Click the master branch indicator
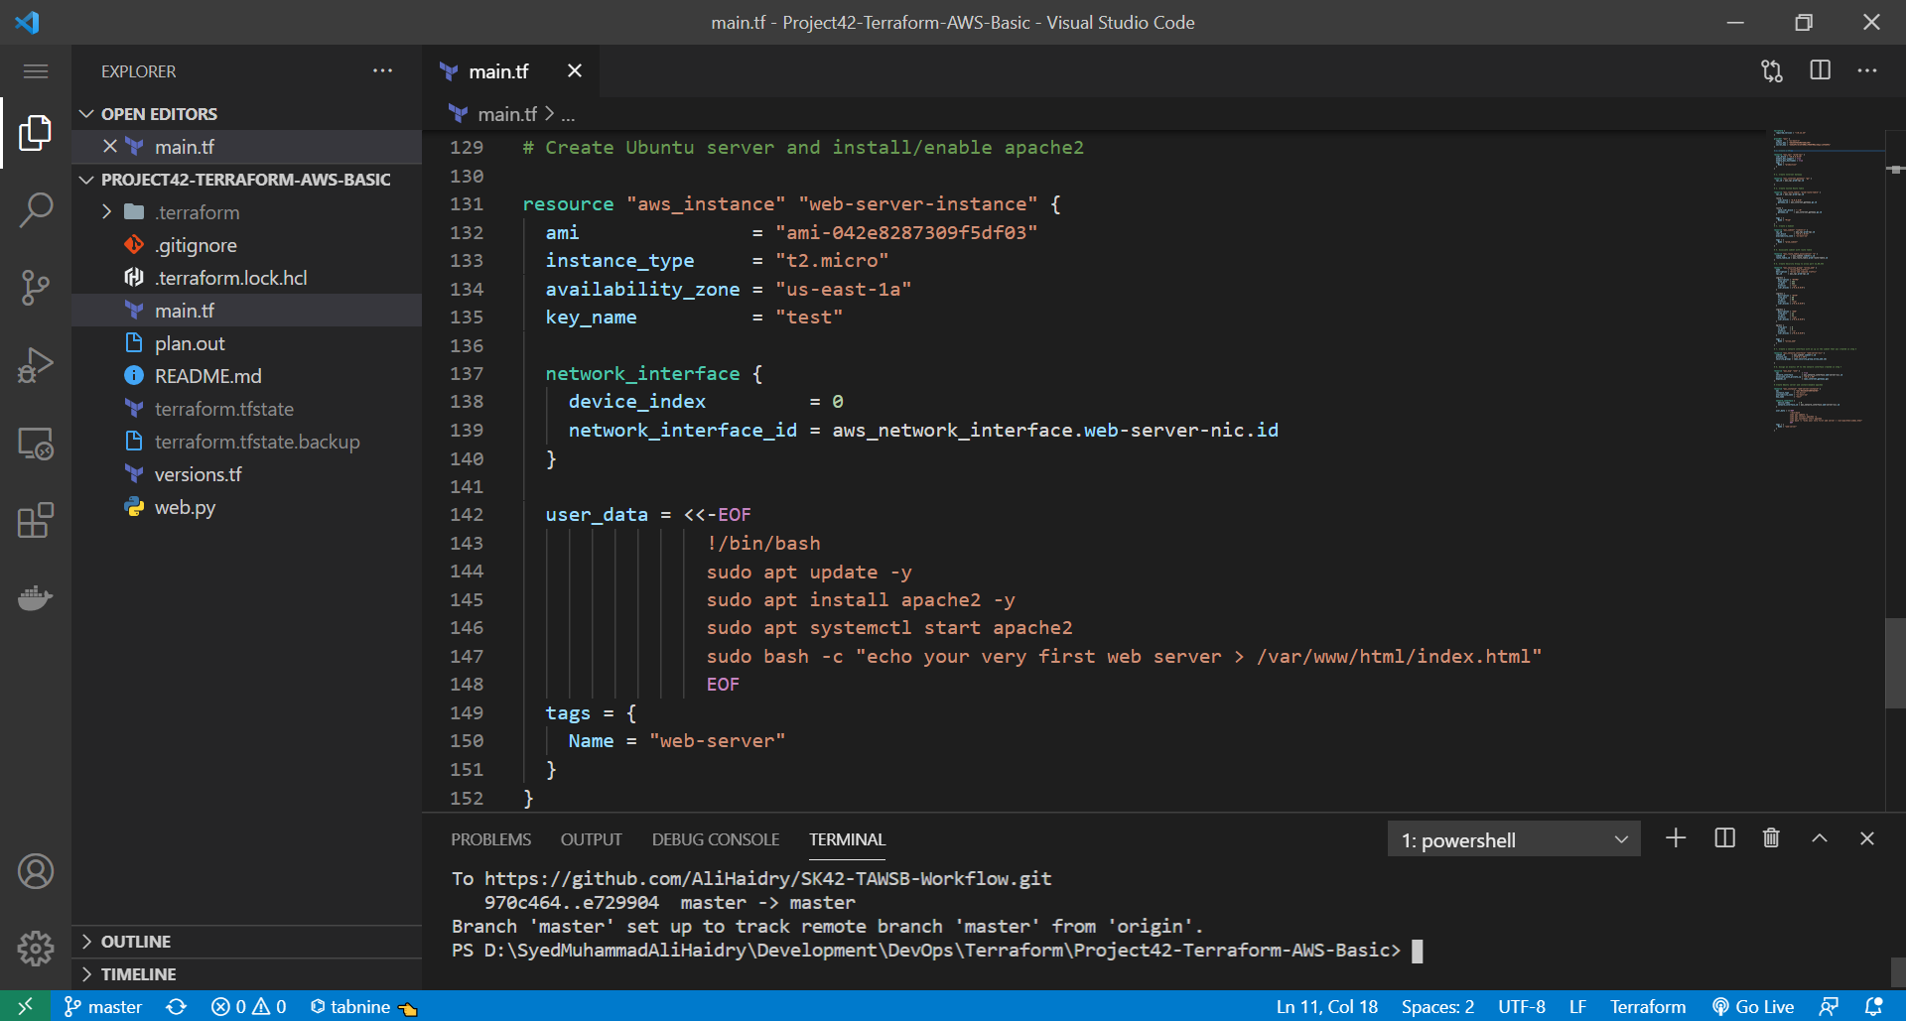Screen dimensions: 1906x1021 click(x=103, y=1006)
